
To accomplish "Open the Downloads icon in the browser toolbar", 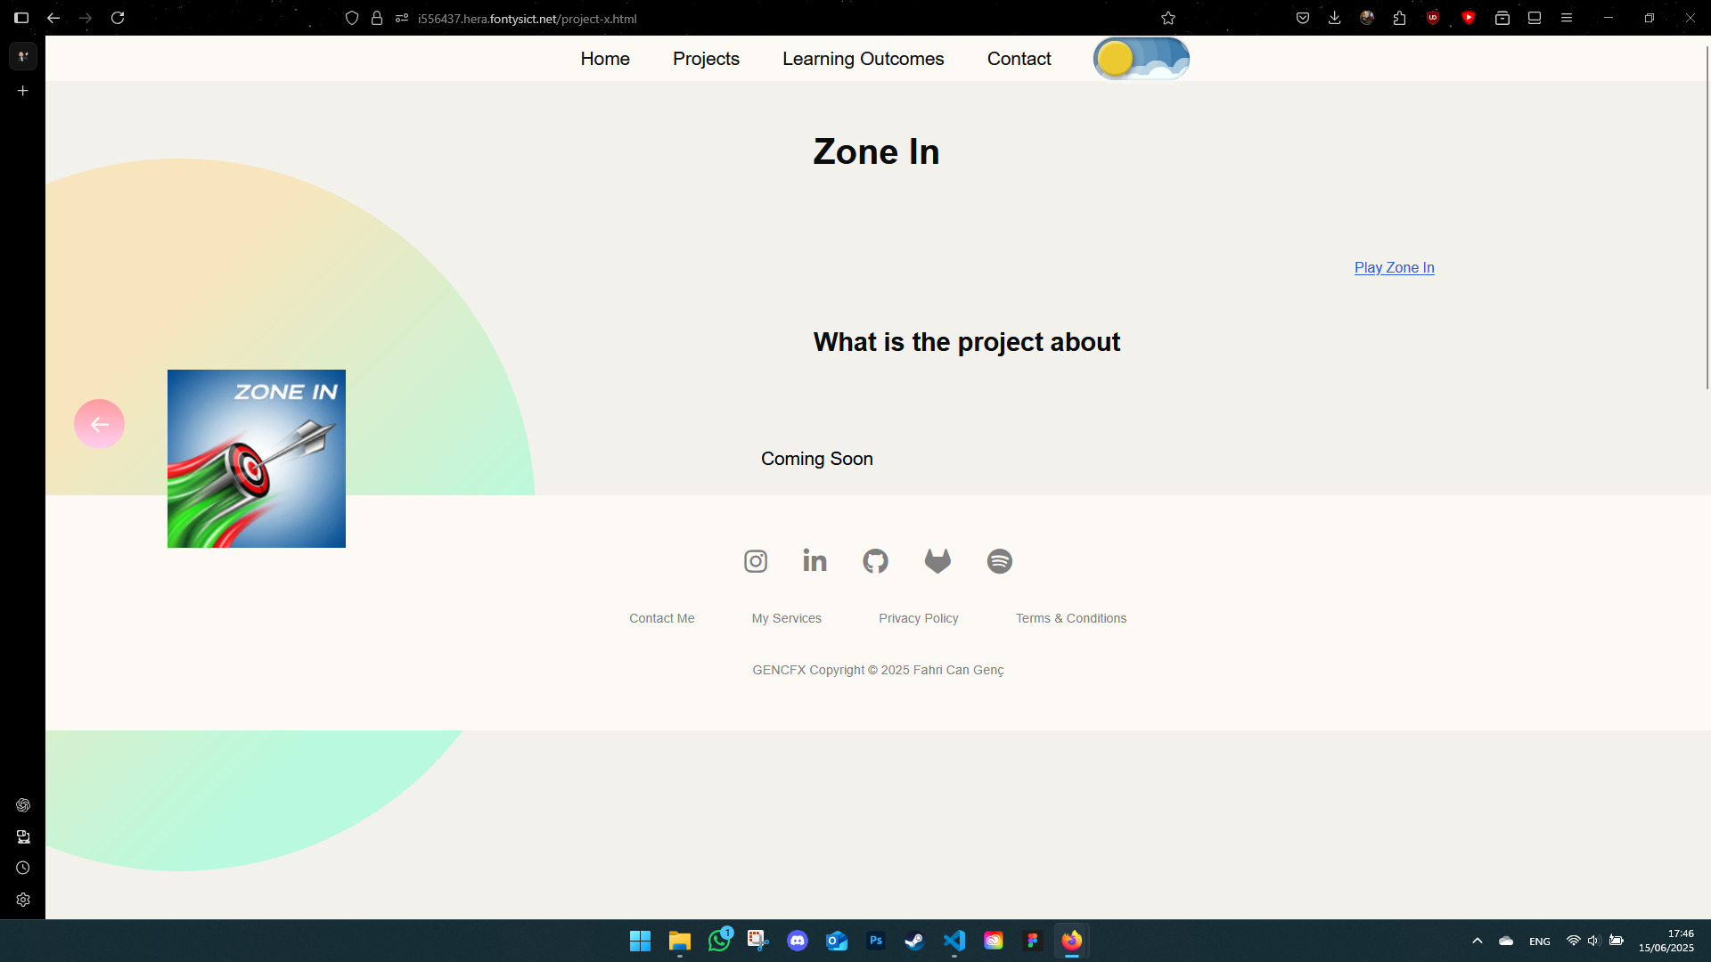I will click(1334, 17).
